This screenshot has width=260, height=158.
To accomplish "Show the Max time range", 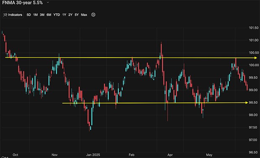I will click(x=84, y=15).
